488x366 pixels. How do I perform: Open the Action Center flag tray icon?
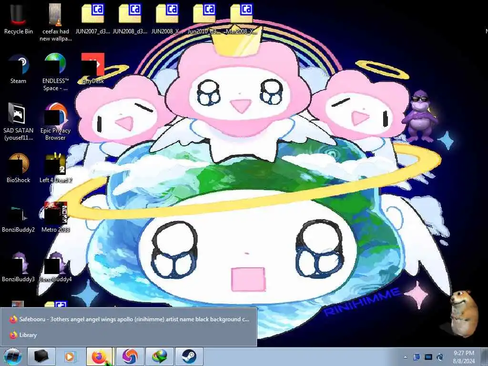(x=417, y=357)
